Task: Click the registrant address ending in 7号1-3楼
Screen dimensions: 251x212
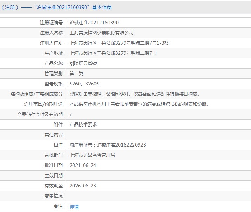Action: tap(119, 43)
